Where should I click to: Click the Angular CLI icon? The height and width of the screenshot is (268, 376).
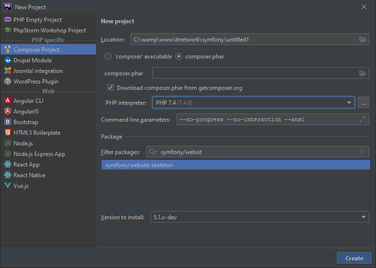(8, 100)
